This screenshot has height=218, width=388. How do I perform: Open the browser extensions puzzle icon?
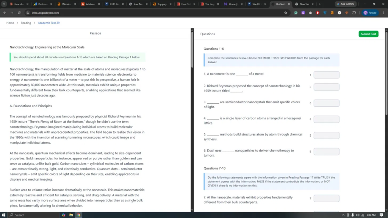pos(354,12)
